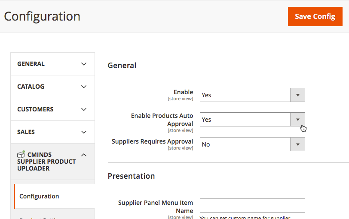Click the SALES chevron icon
This screenshot has height=219, width=349.
coord(84,132)
